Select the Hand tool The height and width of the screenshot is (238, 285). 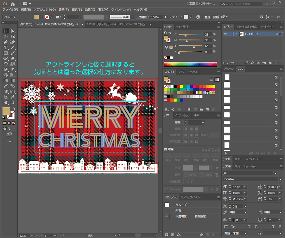point(6,102)
